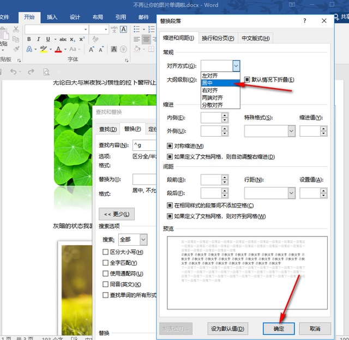Viewport: 349px width, 340px height.
Task: Click the 设为默认值 button
Action: pos(227,329)
